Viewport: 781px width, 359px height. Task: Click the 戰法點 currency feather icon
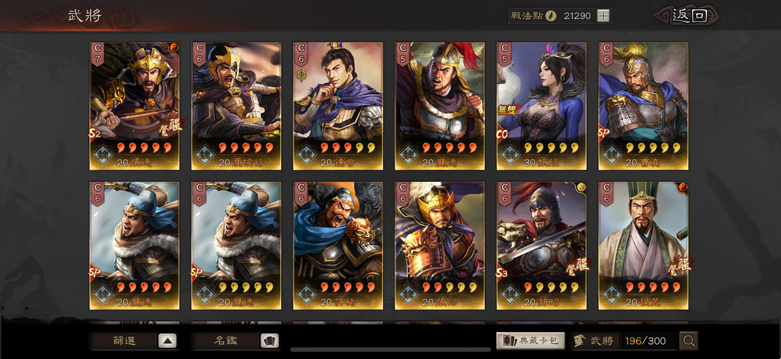click(550, 16)
